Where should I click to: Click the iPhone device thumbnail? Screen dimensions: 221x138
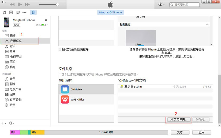click(x=6, y=22)
